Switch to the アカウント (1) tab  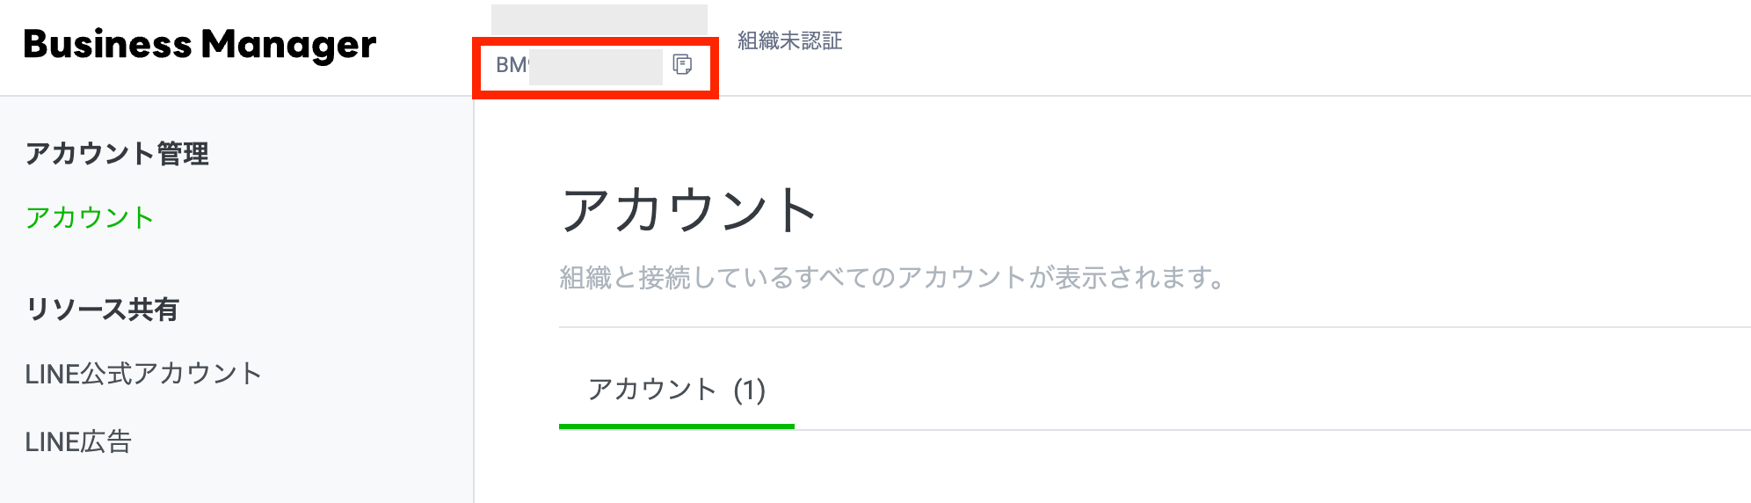(x=676, y=390)
